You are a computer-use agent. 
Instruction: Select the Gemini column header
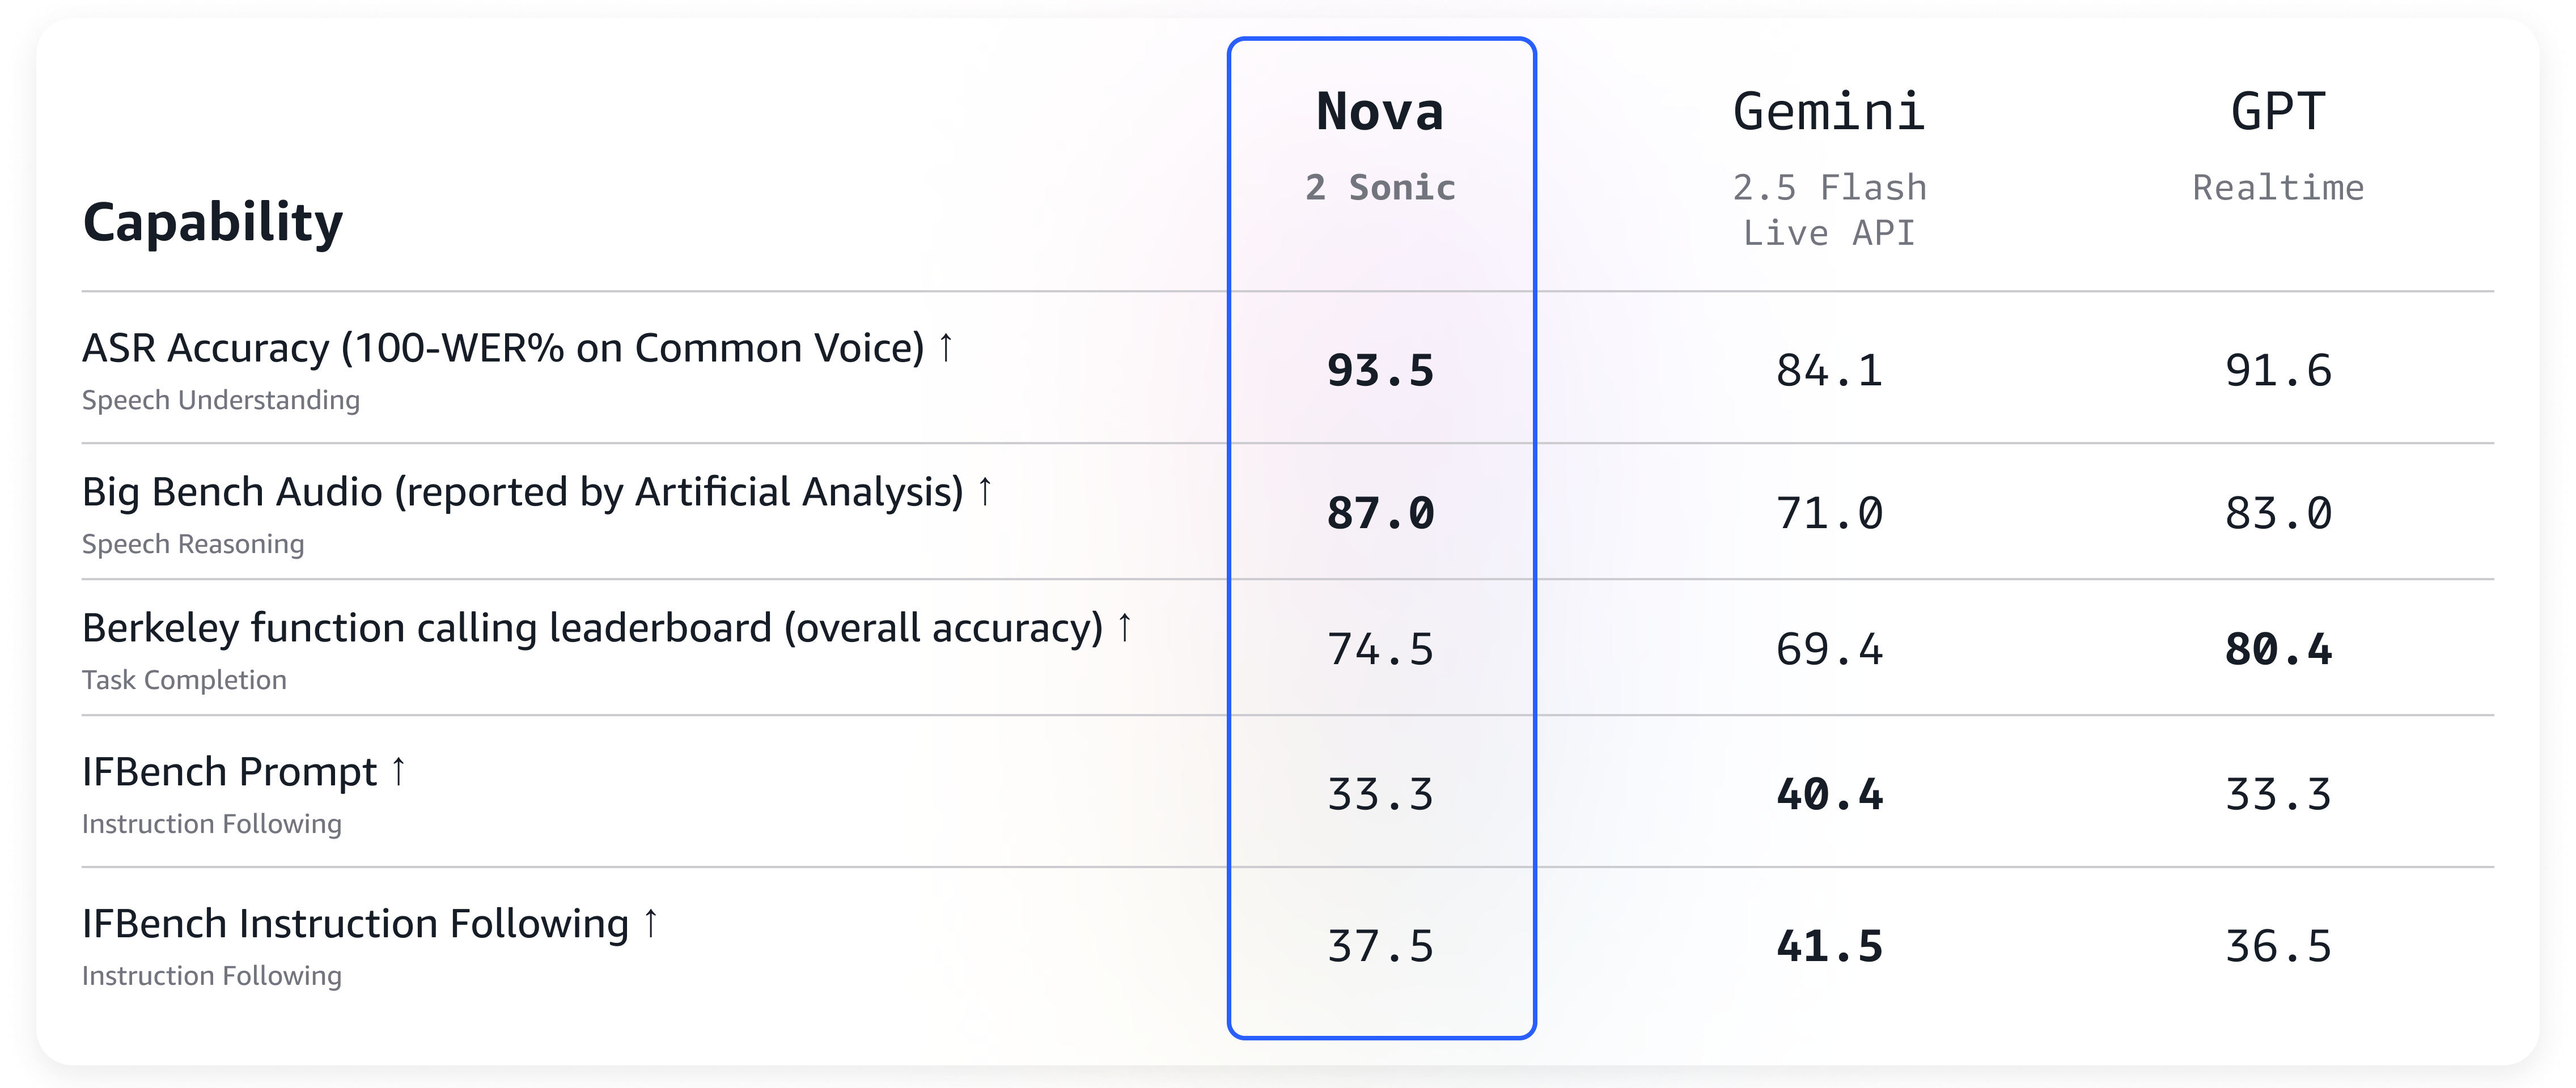click(x=1829, y=111)
